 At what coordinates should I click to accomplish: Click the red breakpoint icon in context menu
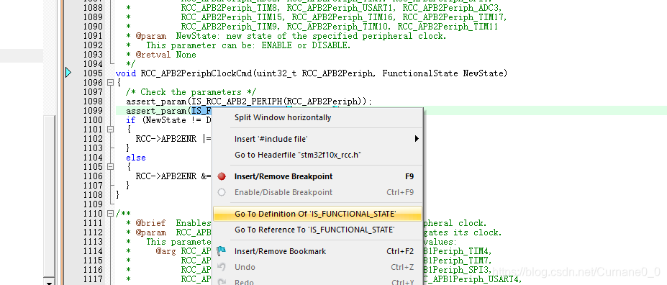pos(221,176)
